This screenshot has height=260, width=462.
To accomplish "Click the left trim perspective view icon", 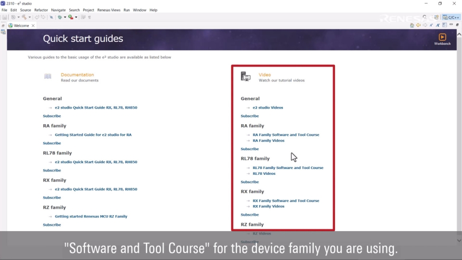I will point(3,32).
